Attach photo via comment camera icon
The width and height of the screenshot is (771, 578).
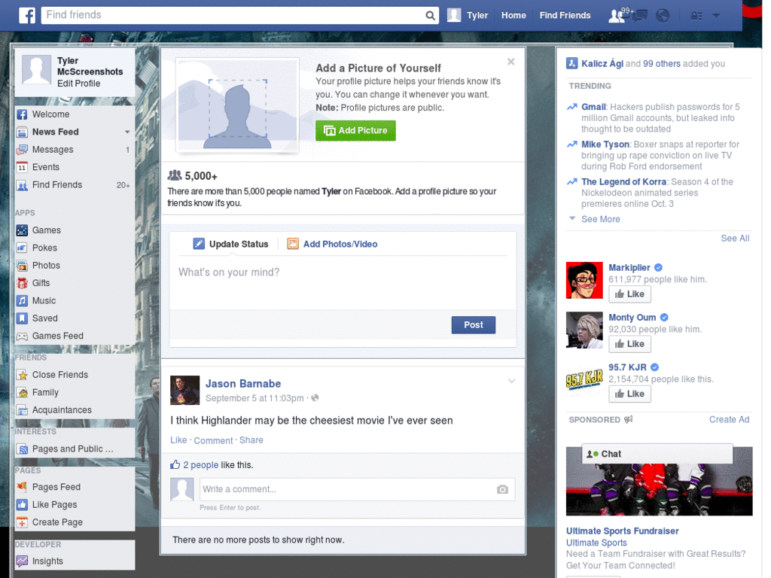click(x=502, y=489)
